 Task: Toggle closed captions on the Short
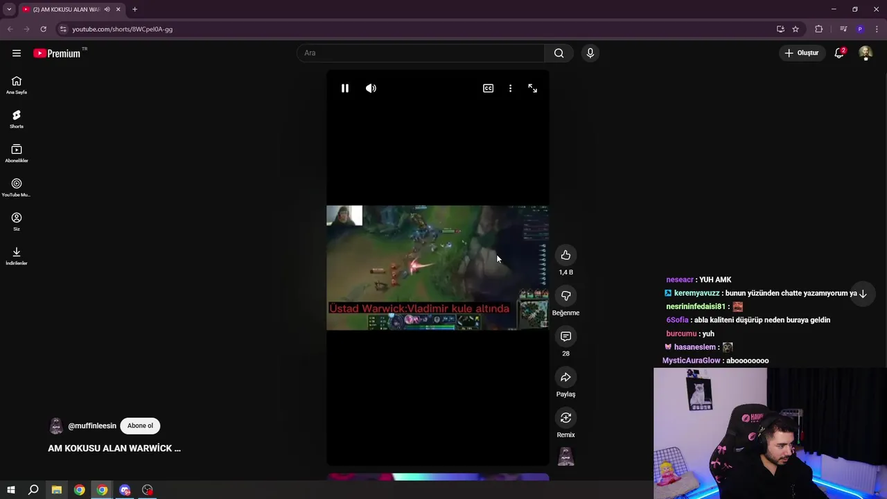(x=488, y=88)
